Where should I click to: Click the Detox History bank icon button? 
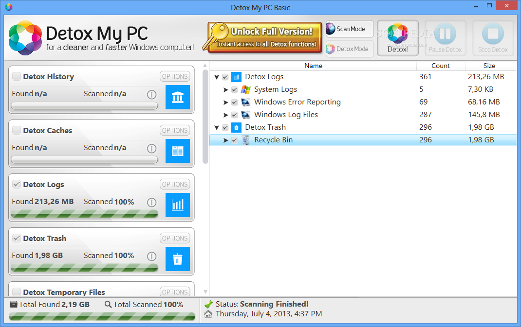(x=178, y=97)
